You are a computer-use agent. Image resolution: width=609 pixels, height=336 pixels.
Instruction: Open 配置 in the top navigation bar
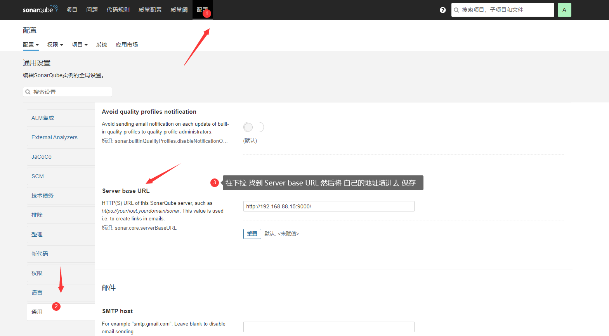202,10
